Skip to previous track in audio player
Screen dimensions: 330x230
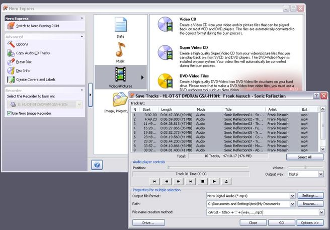click(x=155, y=181)
